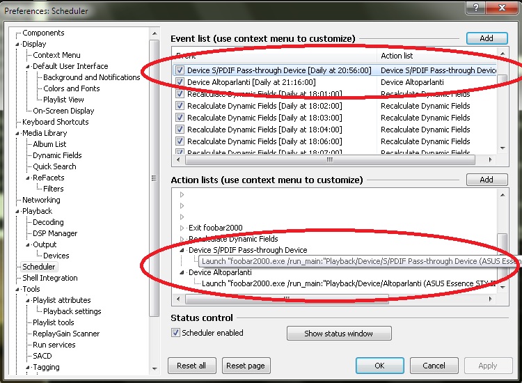The image size is (522, 383).
Task: Collapse the Playlist attributes tree node
Action: (x=28, y=300)
